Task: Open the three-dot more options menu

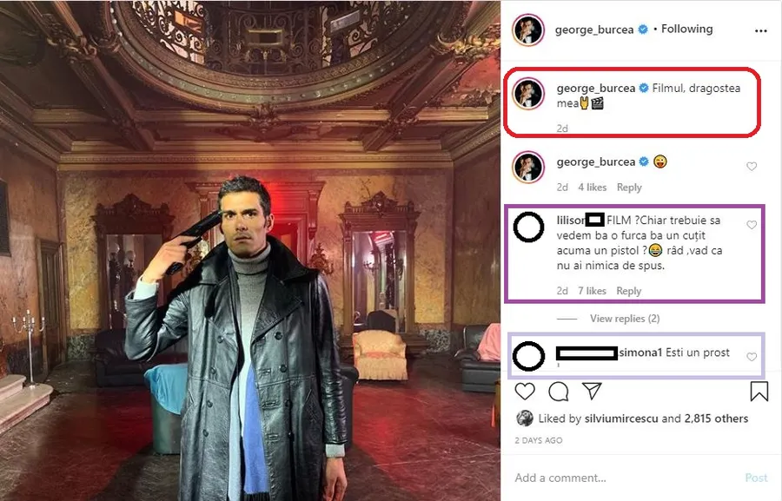Action: coord(761,31)
